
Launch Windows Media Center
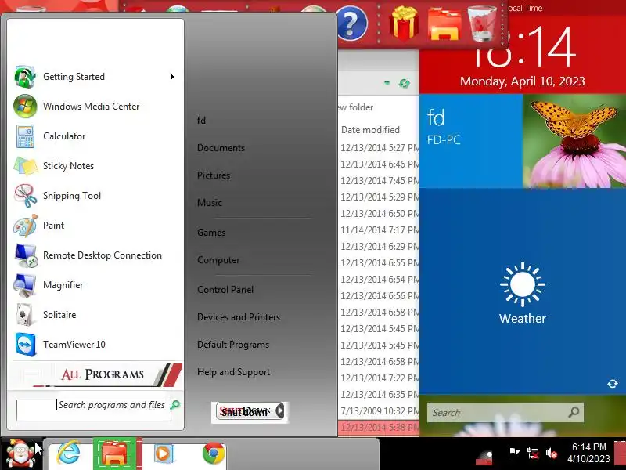coord(94,107)
